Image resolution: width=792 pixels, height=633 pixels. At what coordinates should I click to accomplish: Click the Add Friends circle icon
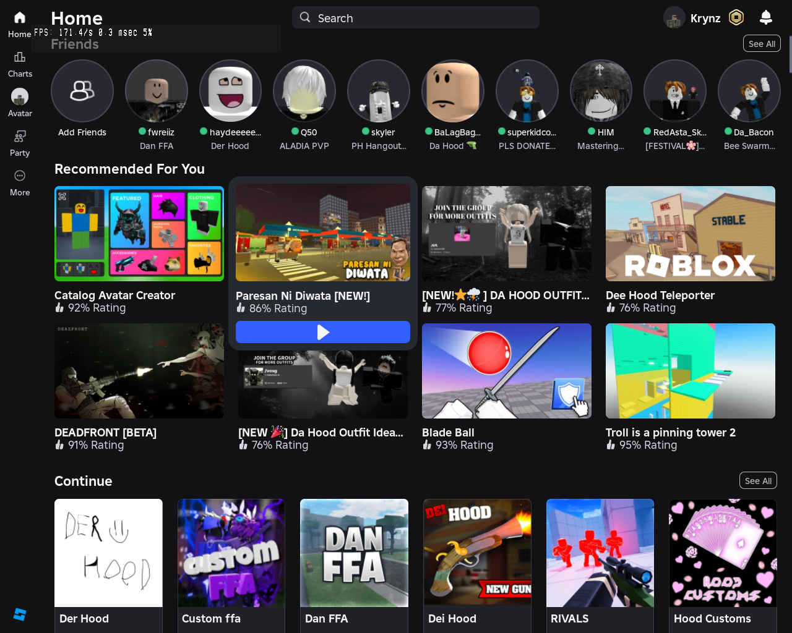tap(82, 91)
